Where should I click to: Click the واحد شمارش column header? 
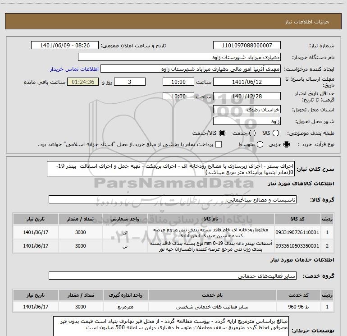pos(125,219)
